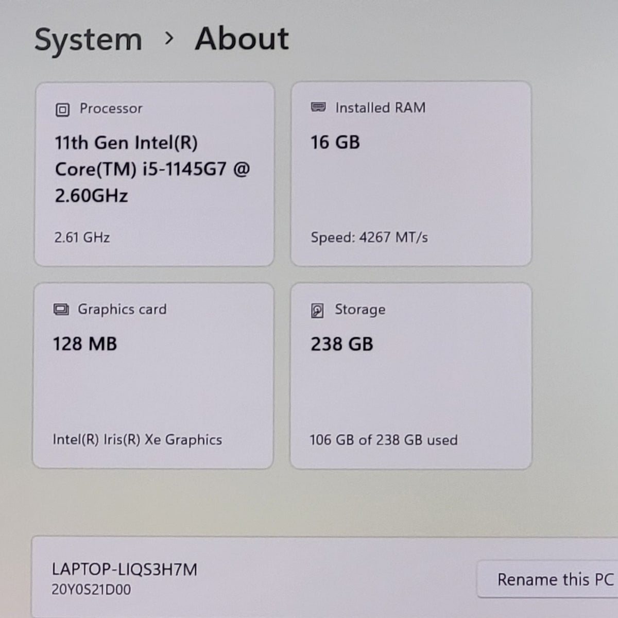
Task: Select the Graphics card label
Action: (x=122, y=310)
